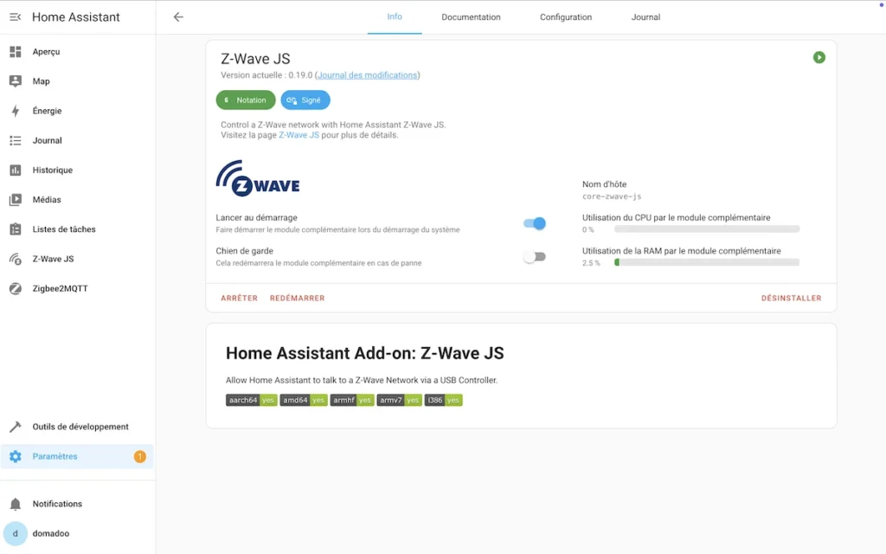The image size is (886, 554).
Task: Collapse the sidebar menu icon
Action: coord(16,17)
